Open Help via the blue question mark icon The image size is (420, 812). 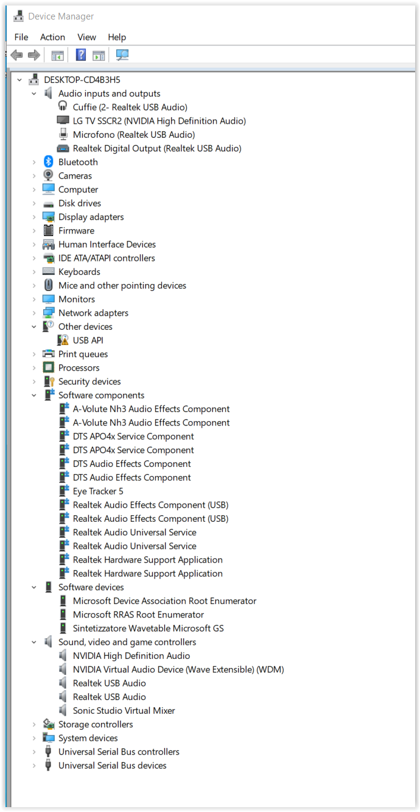coord(80,55)
